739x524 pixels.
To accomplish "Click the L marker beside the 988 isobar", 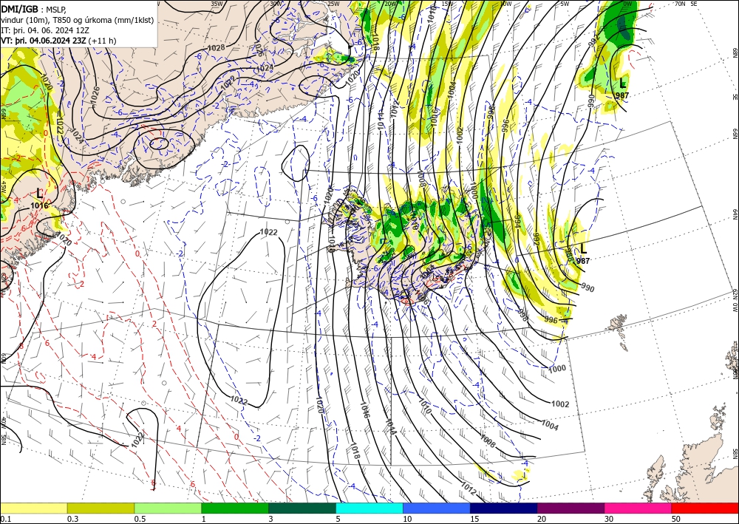I will point(584,248).
